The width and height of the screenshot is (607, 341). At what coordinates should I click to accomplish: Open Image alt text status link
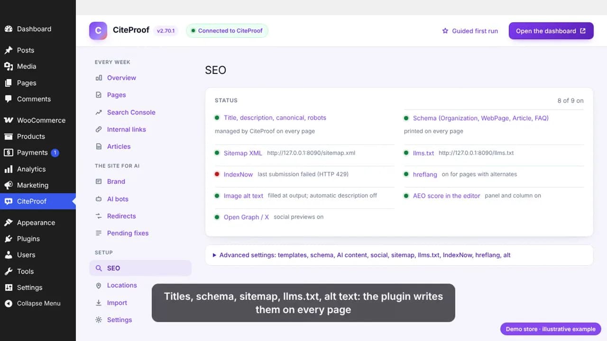pos(243,196)
